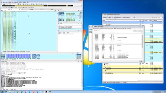Switch to IDA via its taskbar icon
This screenshot has height=93, width=166.
[46, 92]
